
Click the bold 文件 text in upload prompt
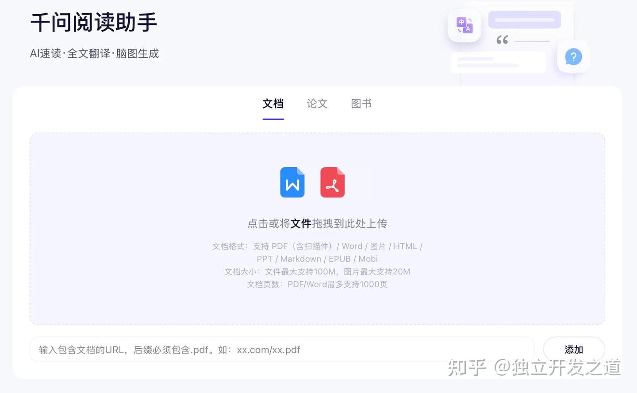coord(301,223)
